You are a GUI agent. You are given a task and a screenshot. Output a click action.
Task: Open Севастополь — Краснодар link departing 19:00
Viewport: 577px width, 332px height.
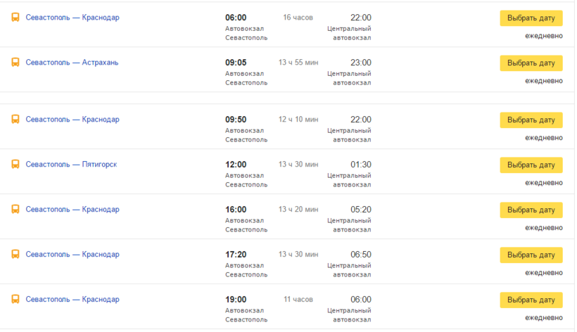point(72,299)
